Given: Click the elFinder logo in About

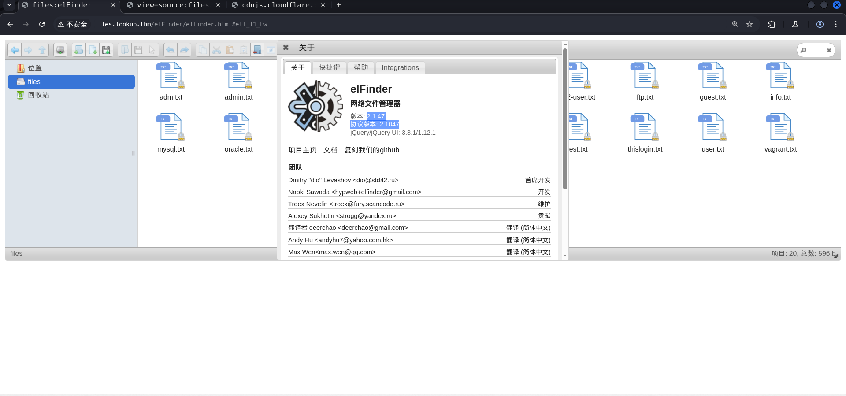Looking at the screenshot, I should click(315, 106).
